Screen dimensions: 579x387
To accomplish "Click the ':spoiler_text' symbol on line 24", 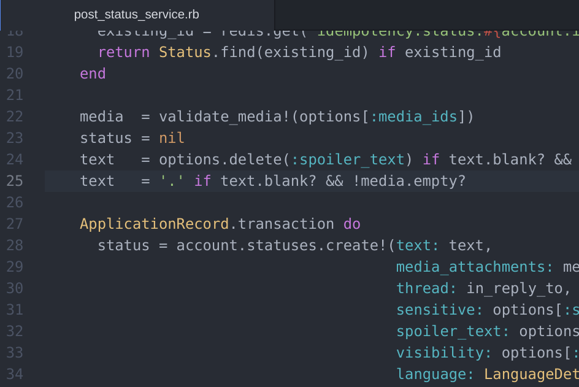I will tap(348, 159).
